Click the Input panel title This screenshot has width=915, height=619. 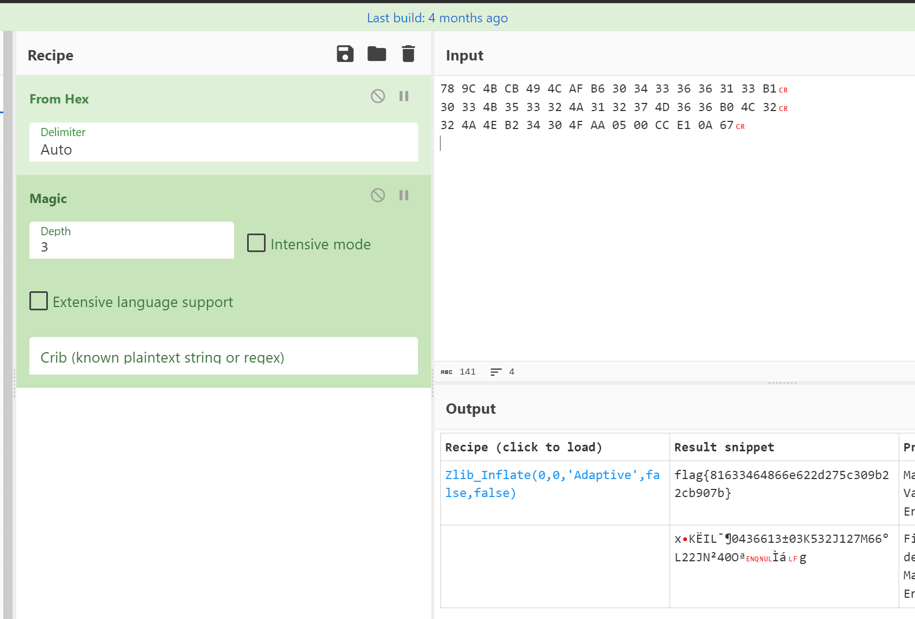[464, 56]
